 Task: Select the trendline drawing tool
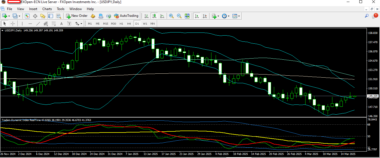coord(38,24)
